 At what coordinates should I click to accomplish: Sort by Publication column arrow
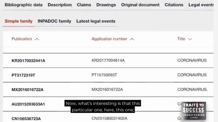point(37,39)
